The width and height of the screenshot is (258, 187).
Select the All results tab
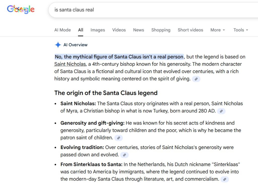(x=80, y=30)
